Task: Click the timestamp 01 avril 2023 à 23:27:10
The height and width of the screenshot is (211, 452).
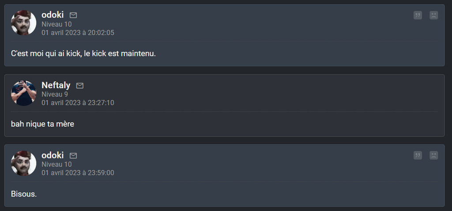Action: (x=78, y=103)
